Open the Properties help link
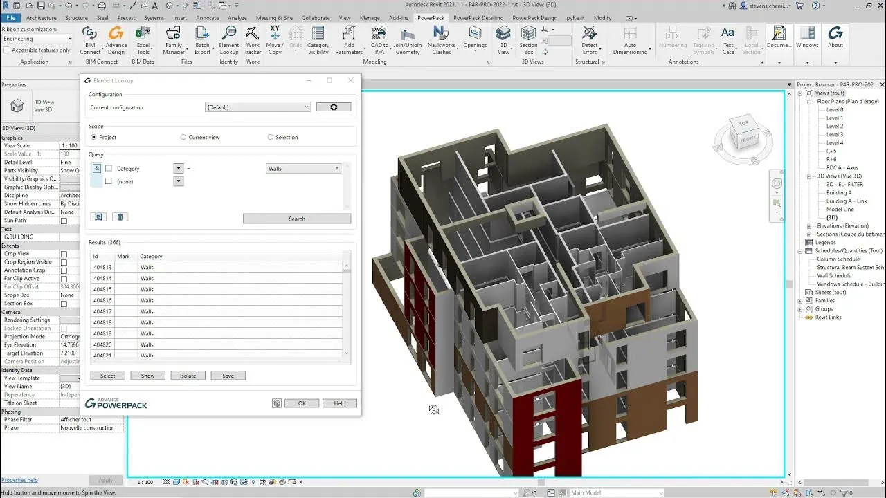The height and width of the screenshot is (498, 886). [19, 480]
